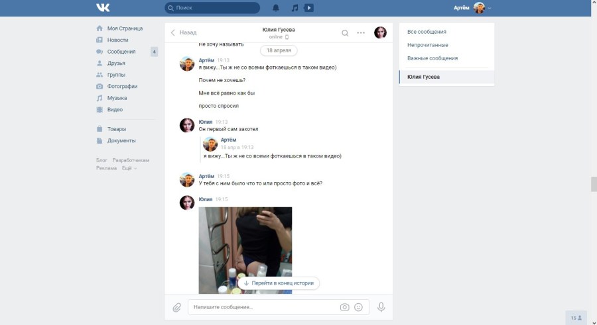Click Перейти в конец истории button
Viewport: 597px width, 325px height.
click(279, 283)
